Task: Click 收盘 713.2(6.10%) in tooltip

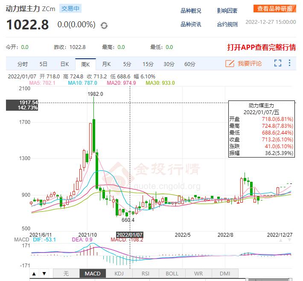Action: pyautogui.click(x=261, y=140)
